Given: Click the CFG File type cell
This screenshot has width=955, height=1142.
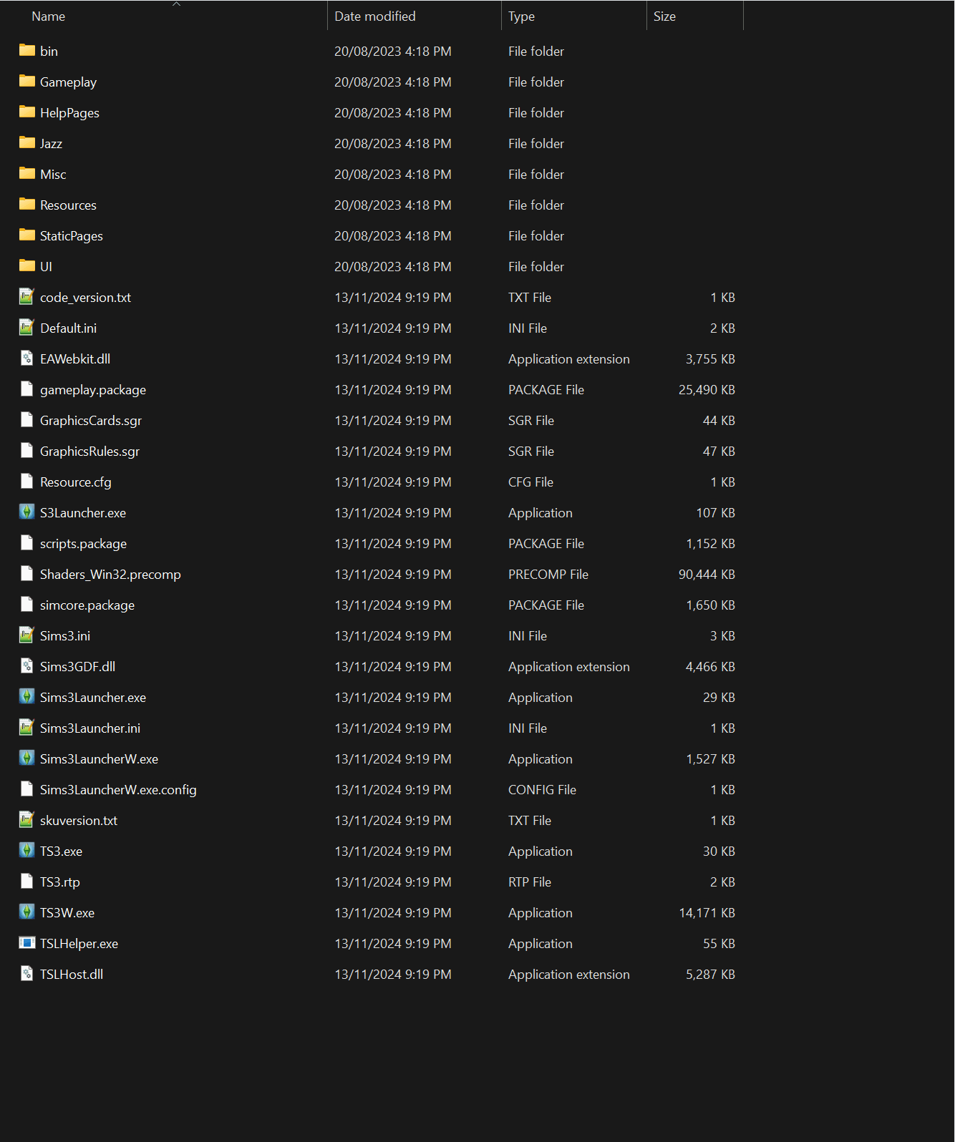Looking at the screenshot, I should [x=530, y=482].
